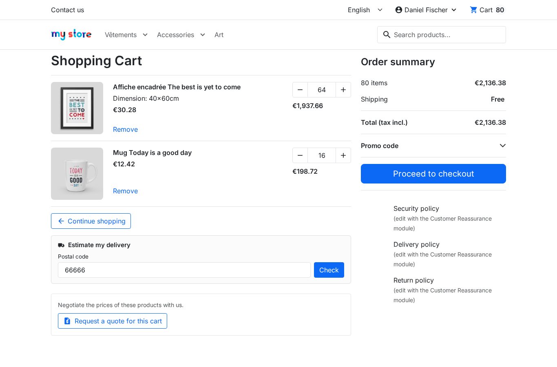Click the Postal code input field
The width and height of the screenshot is (557, 367).
(184, 270)
